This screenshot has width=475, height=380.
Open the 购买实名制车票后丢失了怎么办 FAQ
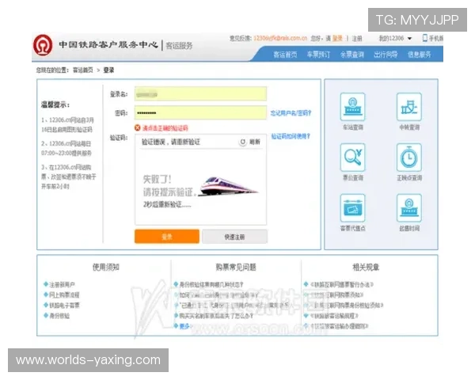click(216, 316)
